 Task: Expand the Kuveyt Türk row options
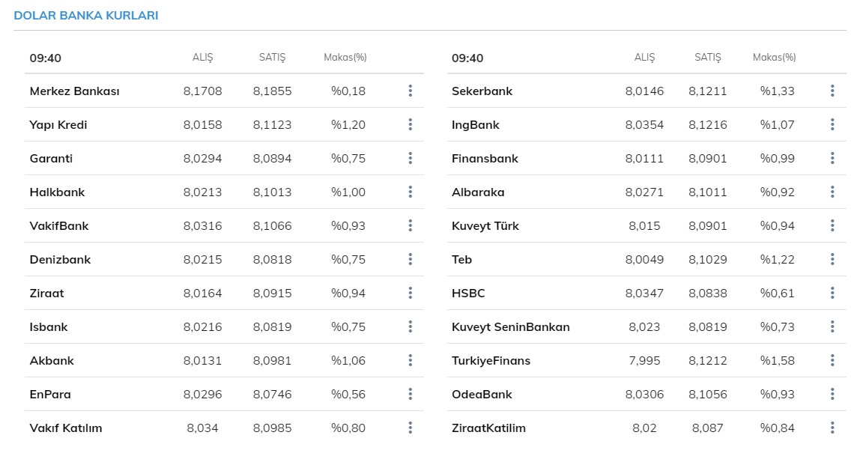coord(832,225)
